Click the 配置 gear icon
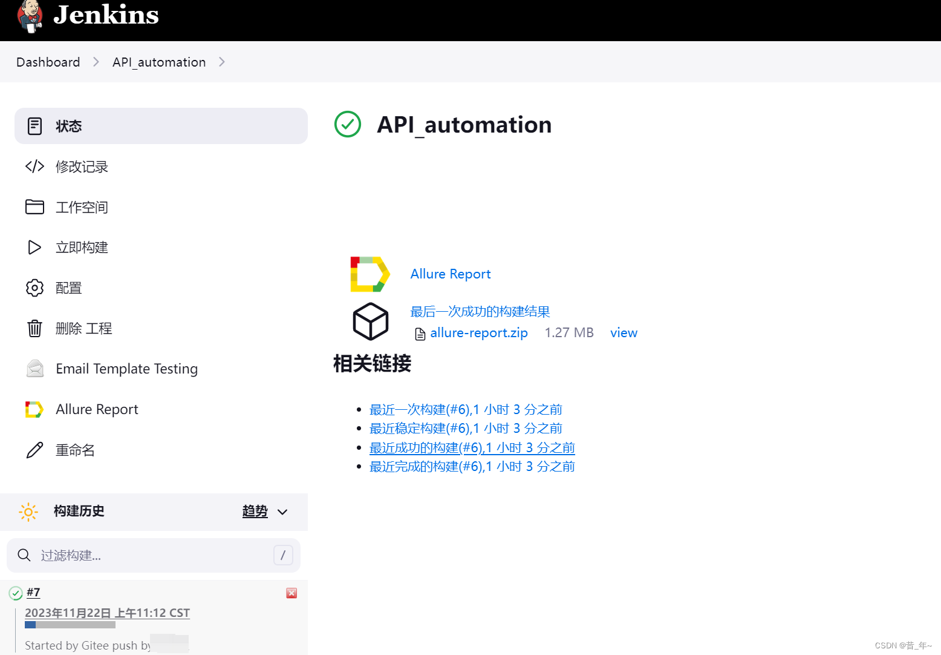 tap(34, 288)
